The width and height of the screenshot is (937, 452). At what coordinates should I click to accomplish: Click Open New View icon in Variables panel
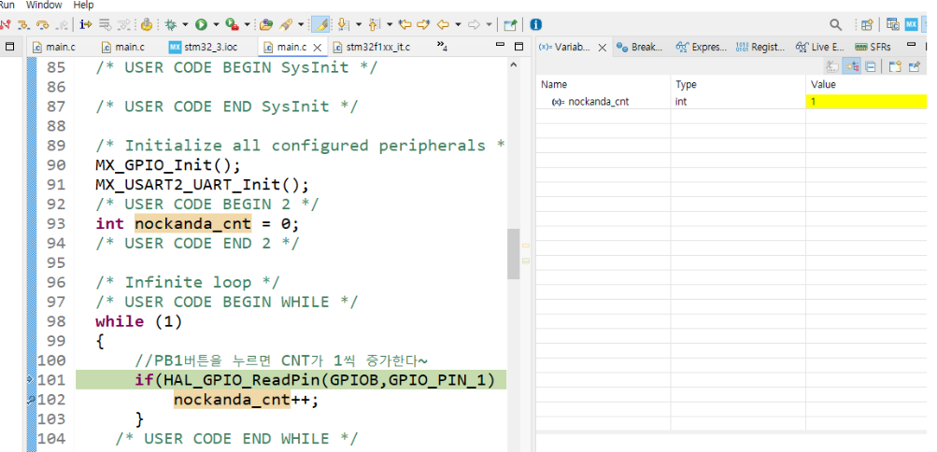pos(895,67)
